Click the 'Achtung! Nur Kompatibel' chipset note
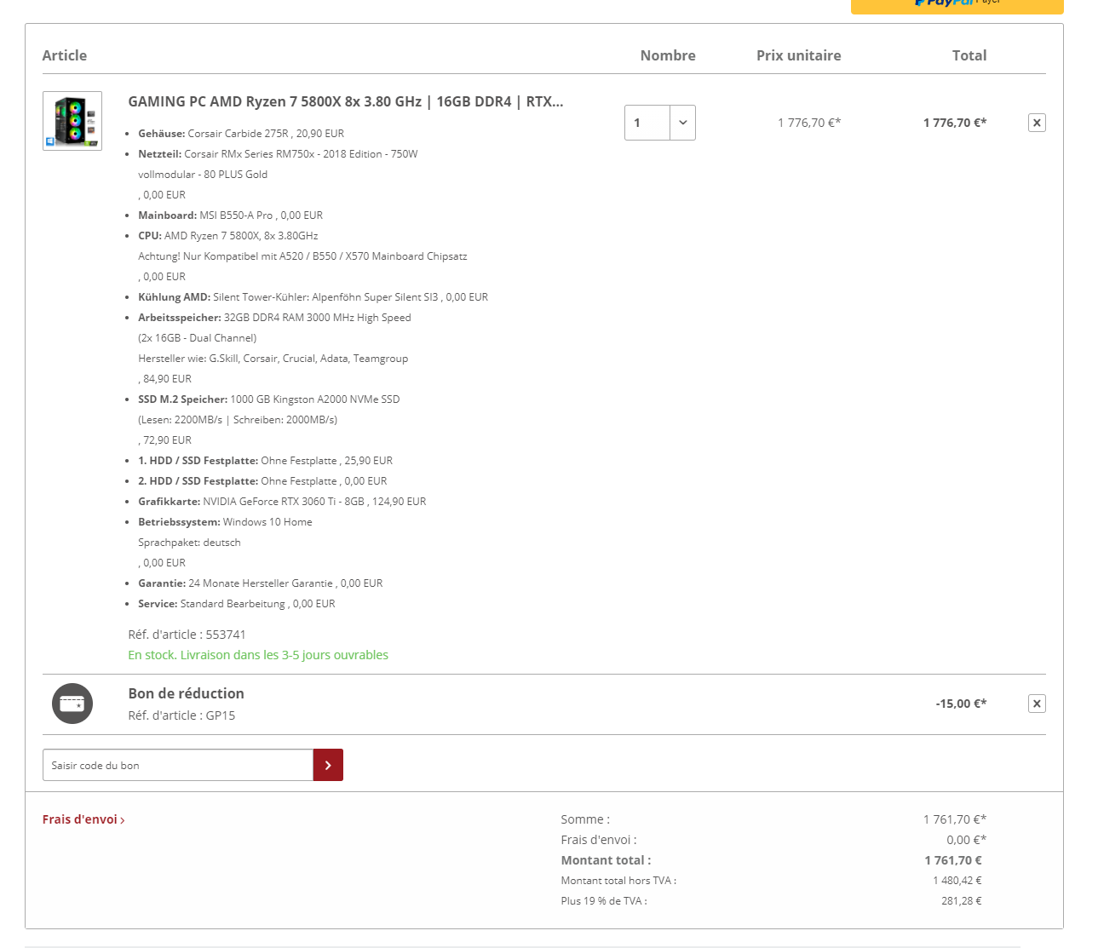1098x948 pixels. [302, 256]
